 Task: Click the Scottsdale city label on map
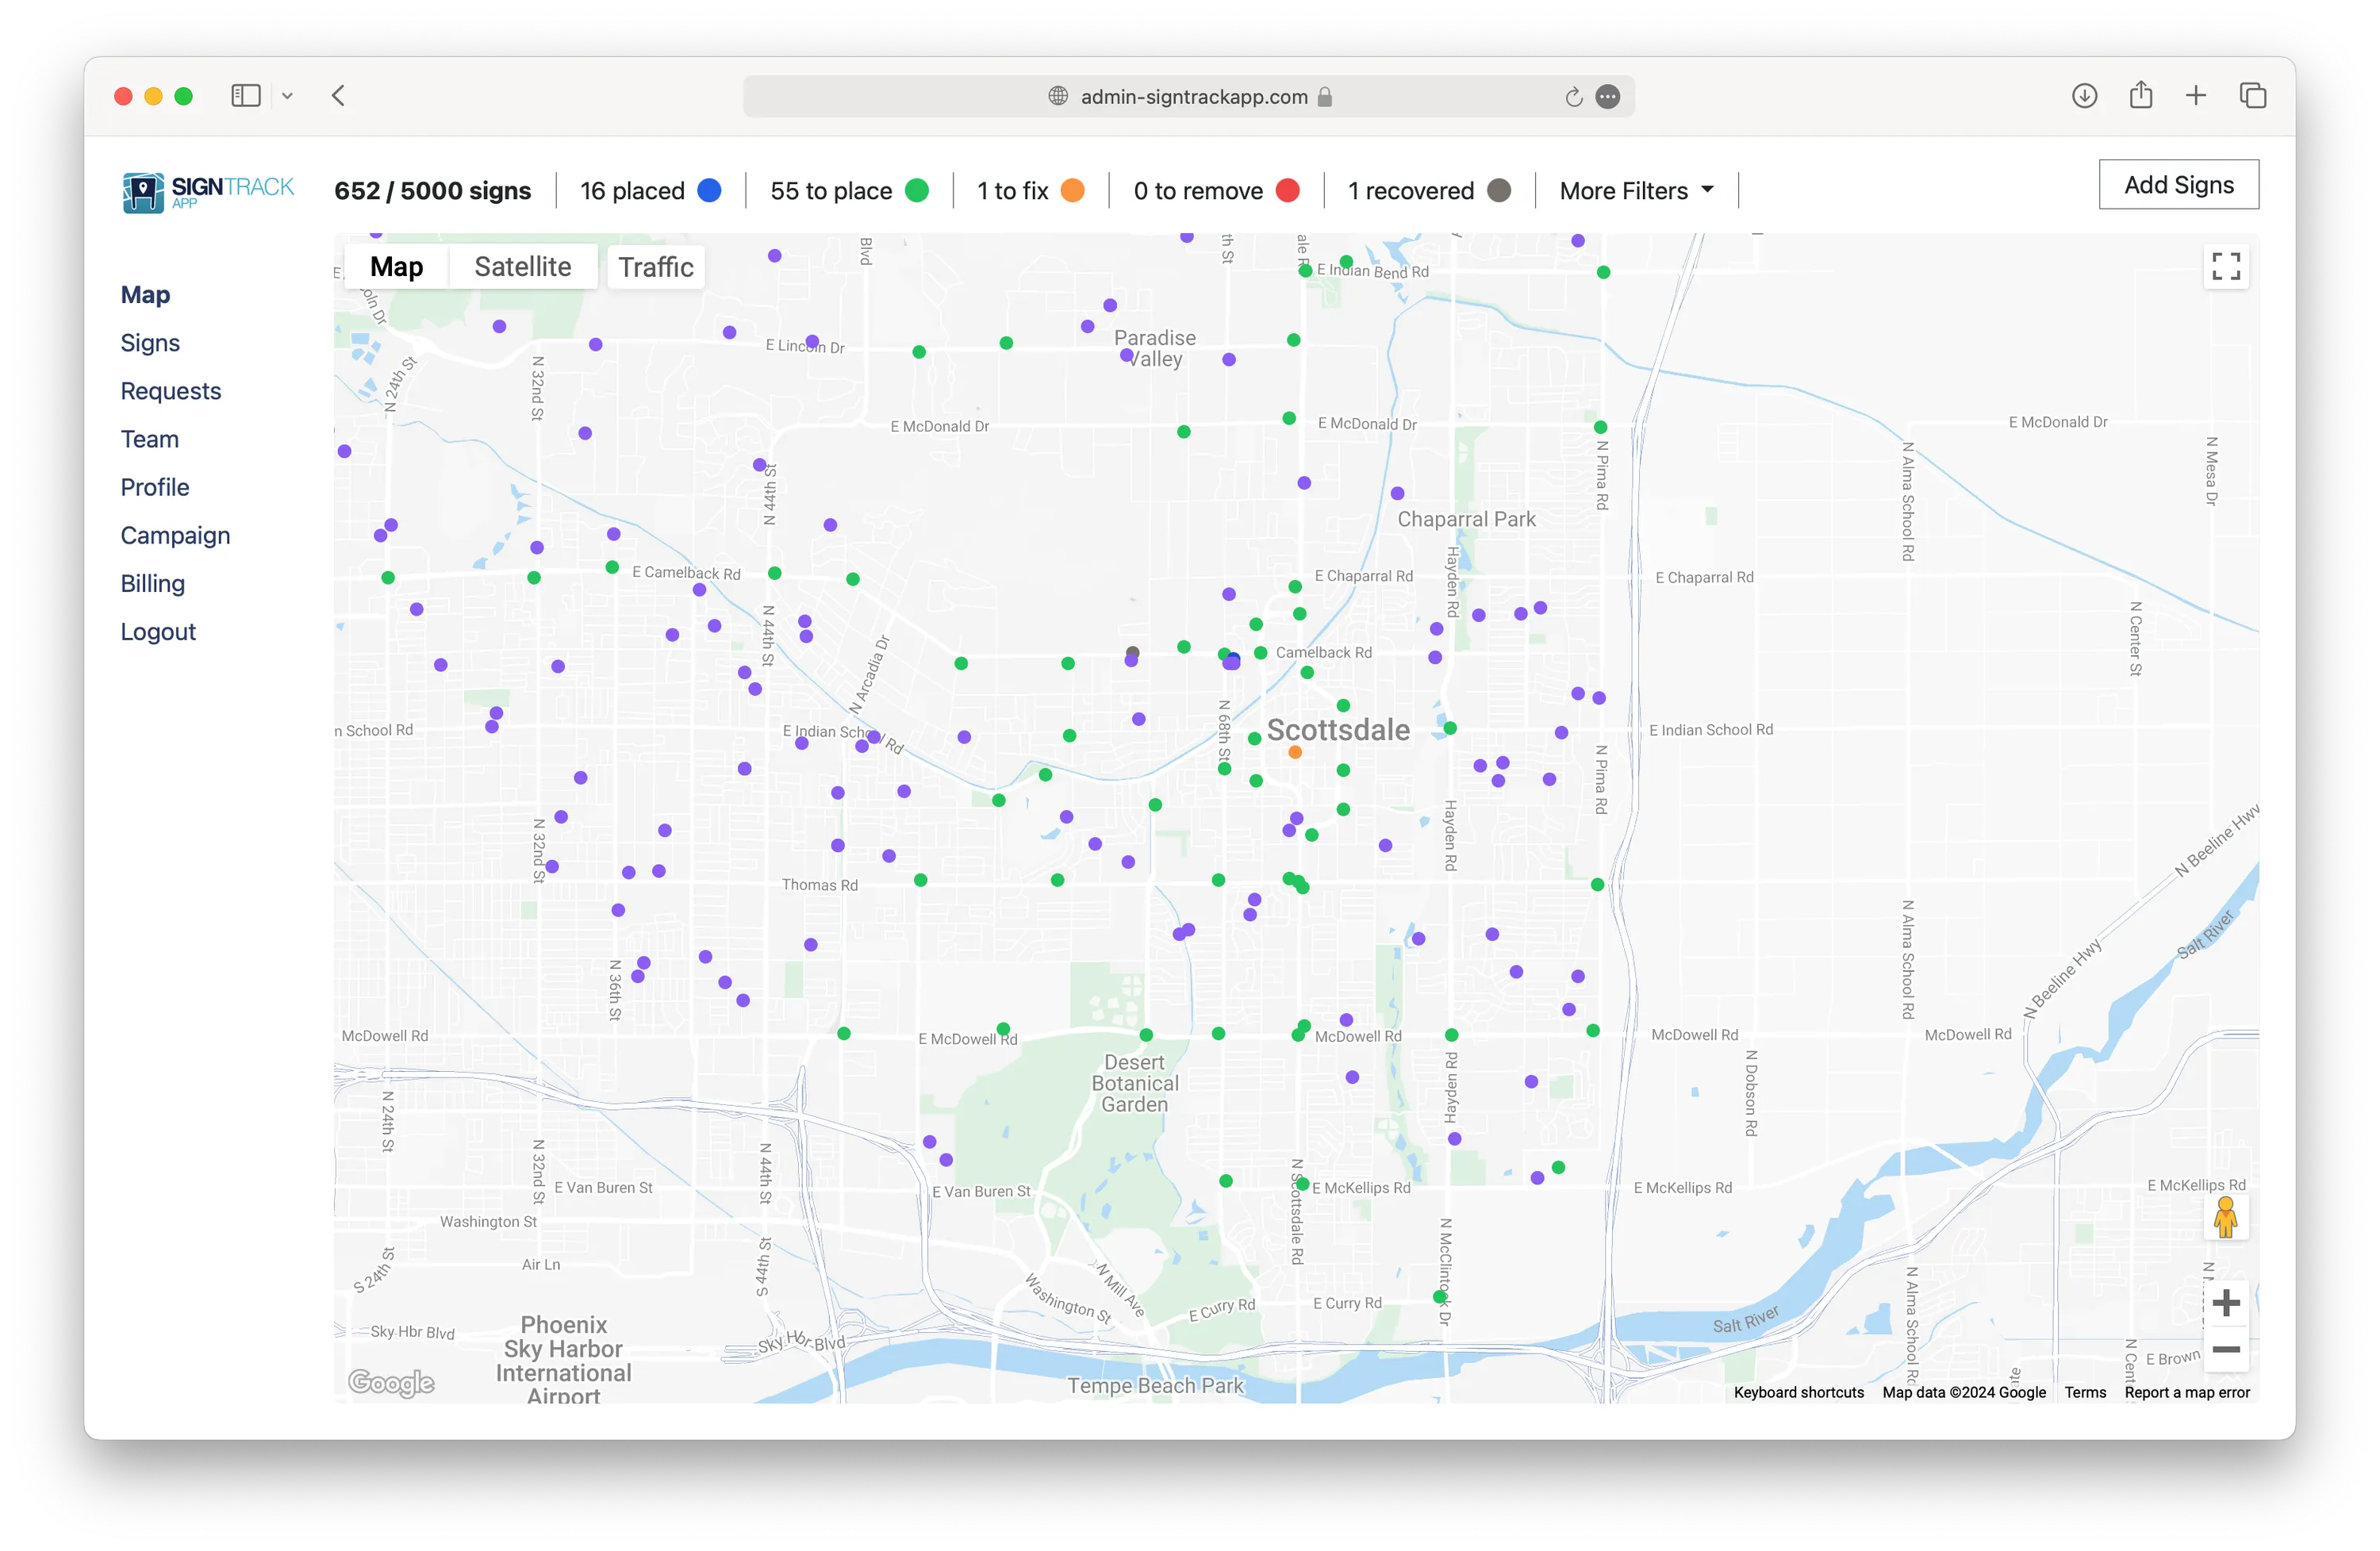pos(1338,730)
